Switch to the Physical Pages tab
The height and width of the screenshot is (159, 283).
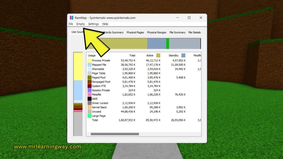(x=135, y=32)
